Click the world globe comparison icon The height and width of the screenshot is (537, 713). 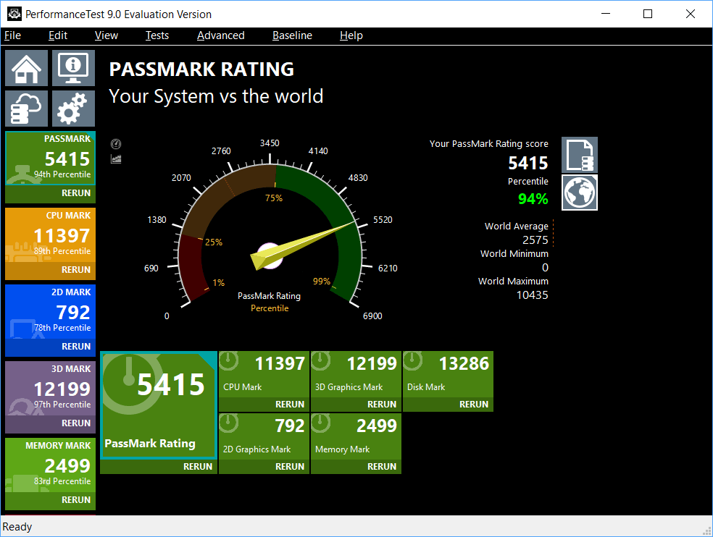click(580, 193)
